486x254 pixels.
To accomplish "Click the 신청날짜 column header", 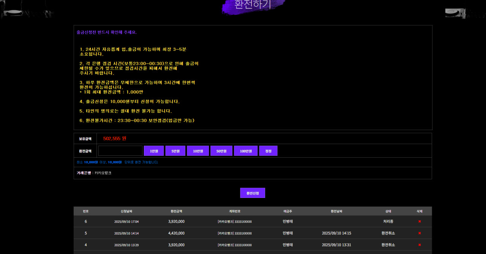I will (126, 211).
